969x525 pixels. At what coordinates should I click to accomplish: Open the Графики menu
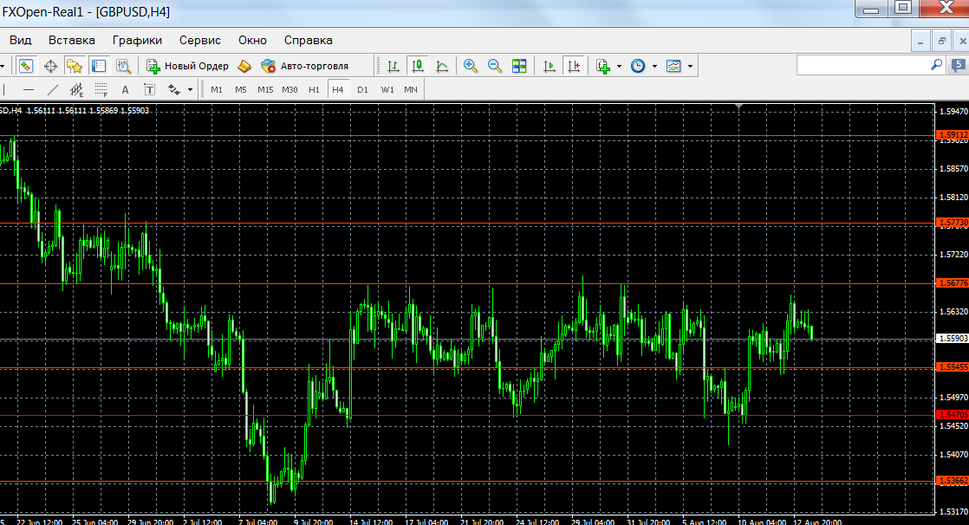pyautogui.click(x=137, y=40)
